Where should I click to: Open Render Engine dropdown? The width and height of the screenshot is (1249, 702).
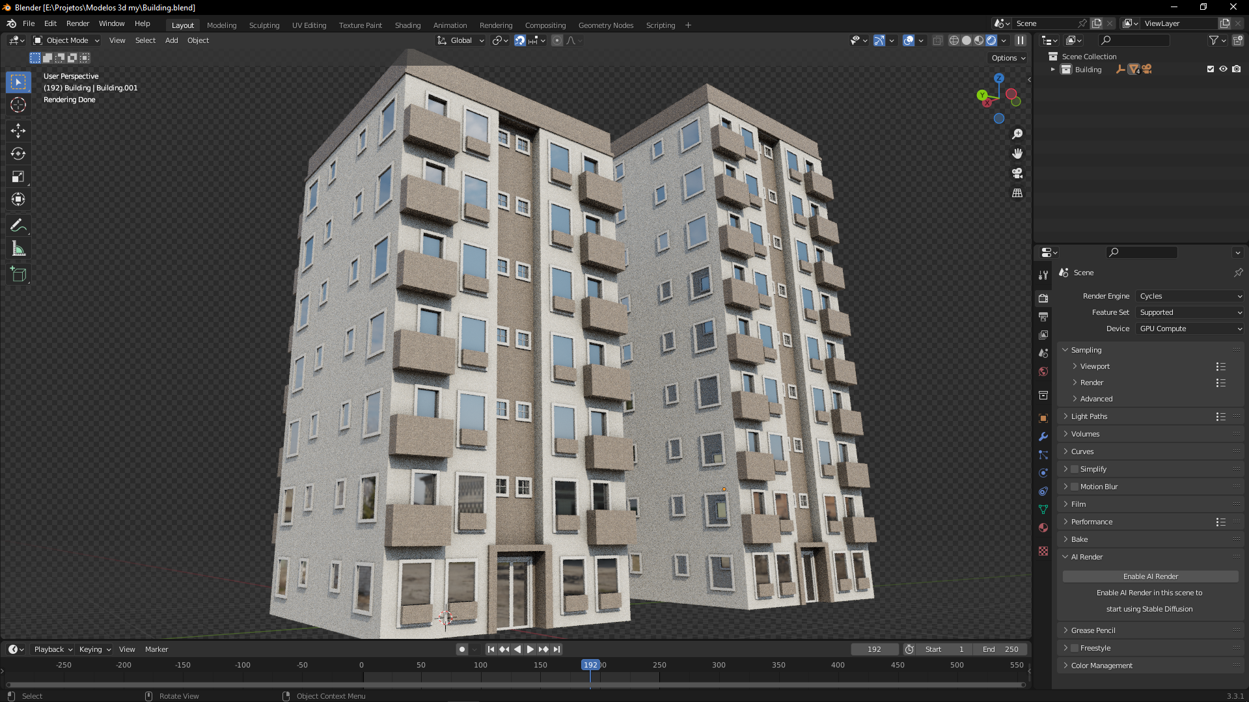[x=1190, y=296]
